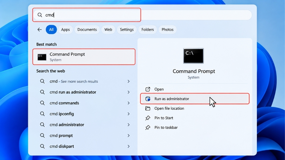285x160 pixels.
Task: Click search icon next to 'cmd run as administrator'
Action: pos(42,92)
